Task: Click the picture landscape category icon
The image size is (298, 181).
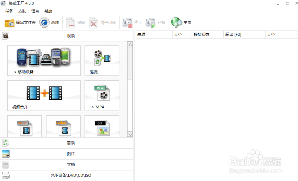Action: point(6,154)
